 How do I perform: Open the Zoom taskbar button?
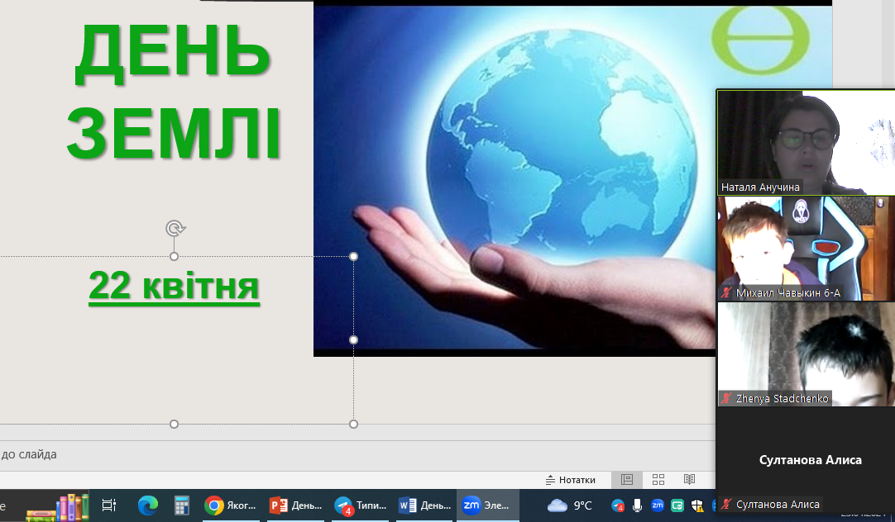tap(488, 505)
